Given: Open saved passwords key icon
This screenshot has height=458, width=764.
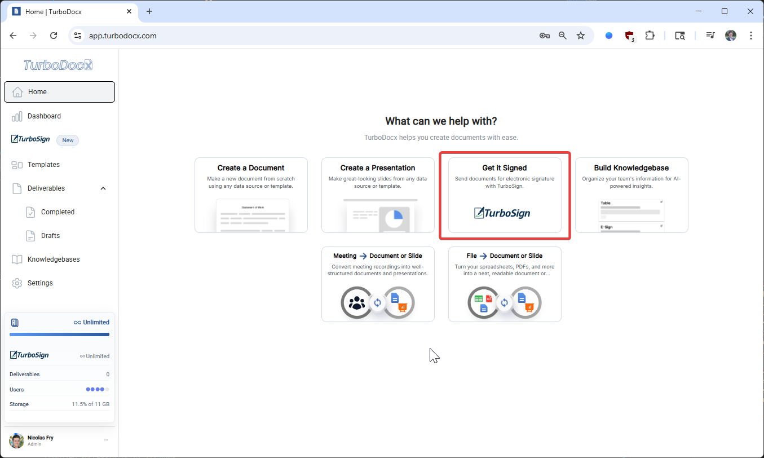Looking at the screenshot, I should [544, 36].
